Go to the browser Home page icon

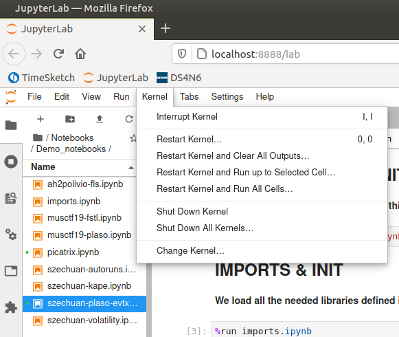[80, 54]
